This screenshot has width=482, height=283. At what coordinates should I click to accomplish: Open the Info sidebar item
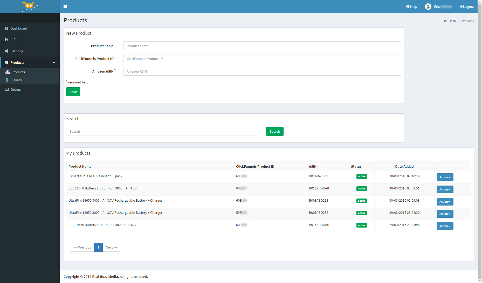[x=30, y=40]
